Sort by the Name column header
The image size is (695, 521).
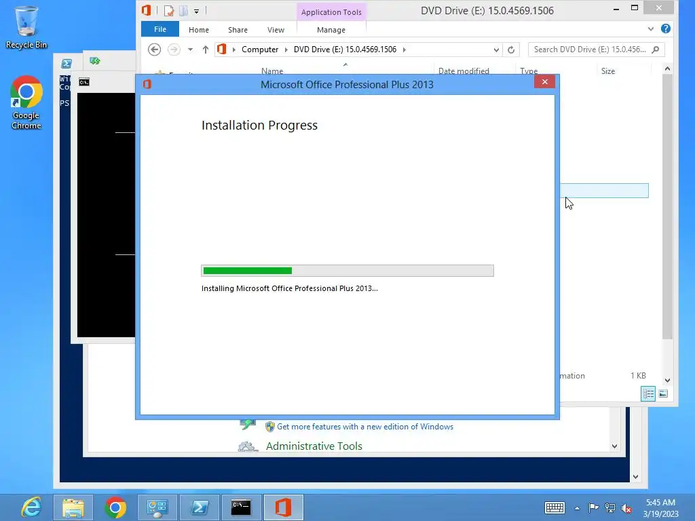pos(272,71)
